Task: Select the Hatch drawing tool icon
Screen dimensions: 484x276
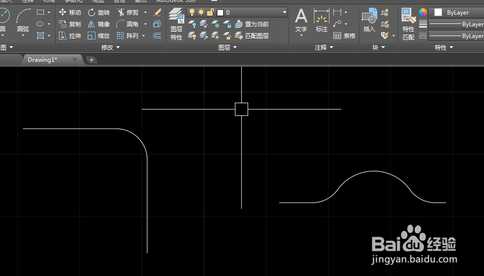Action: pyautogui.click(x=40, y=36)
